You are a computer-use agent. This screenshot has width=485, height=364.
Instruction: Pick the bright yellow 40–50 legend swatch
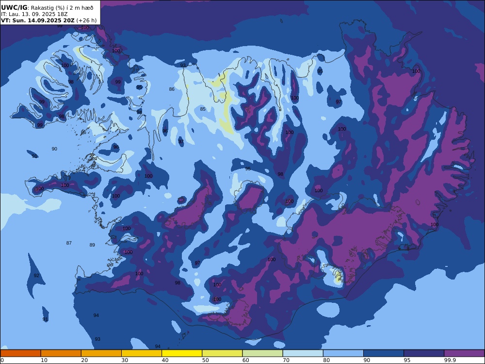182,353
